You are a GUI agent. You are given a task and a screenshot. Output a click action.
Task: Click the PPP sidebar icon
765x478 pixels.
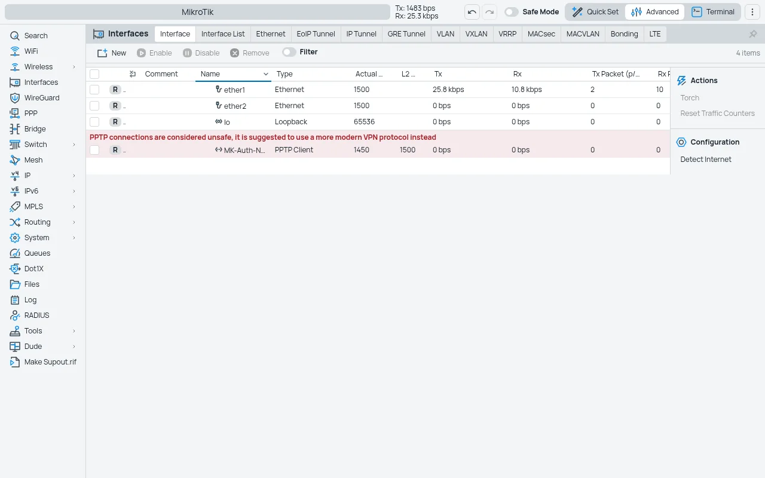click(x=15, y=114)
